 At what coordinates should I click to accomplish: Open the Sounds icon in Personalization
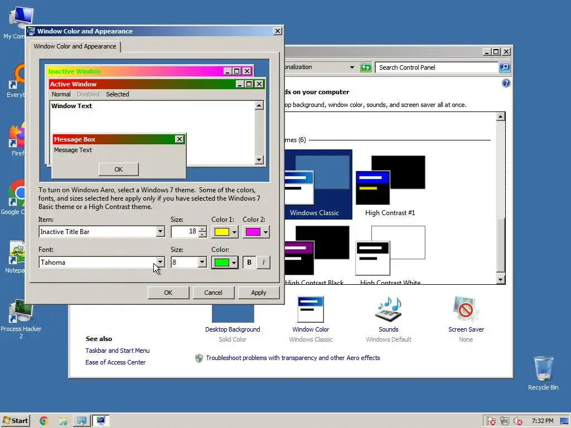point(389,309)
